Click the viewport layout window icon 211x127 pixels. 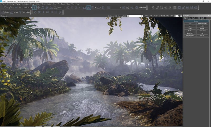click(x=181, y=16)
